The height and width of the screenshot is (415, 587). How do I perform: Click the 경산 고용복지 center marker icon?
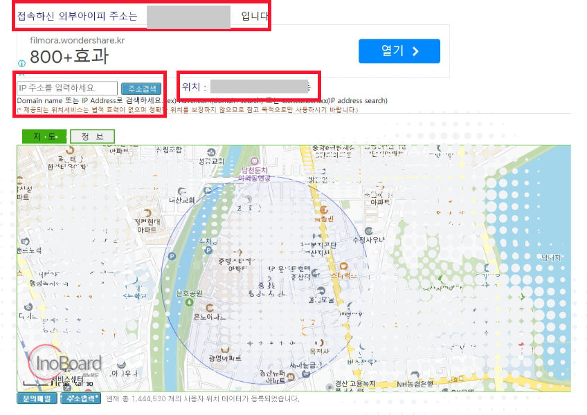329,387
